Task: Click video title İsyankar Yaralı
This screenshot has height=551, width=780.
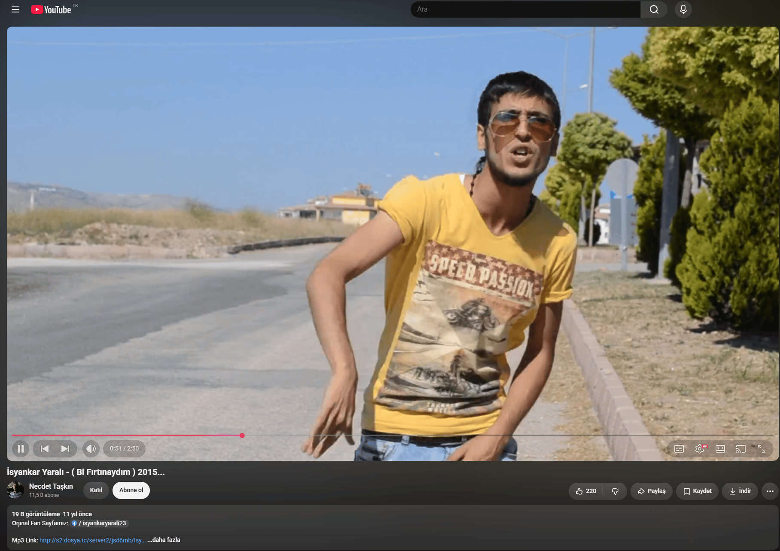Action: (x=85, y=472)
